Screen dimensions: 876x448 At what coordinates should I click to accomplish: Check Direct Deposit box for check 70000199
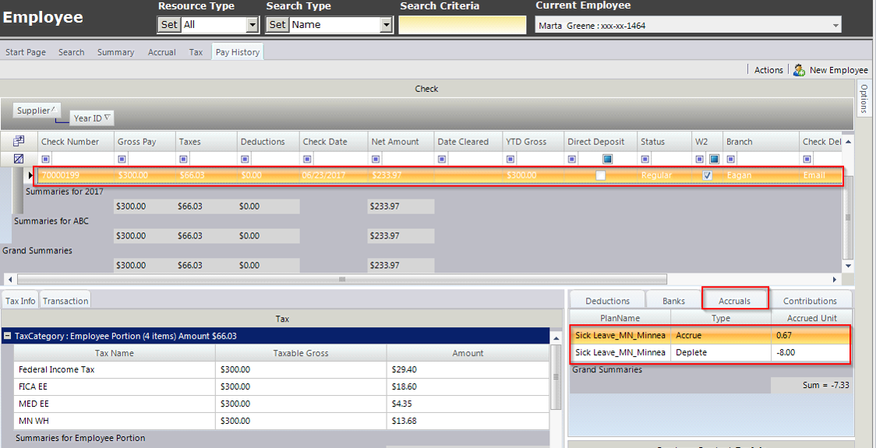601,175
